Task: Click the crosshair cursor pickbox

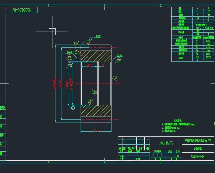Action: 52,32
